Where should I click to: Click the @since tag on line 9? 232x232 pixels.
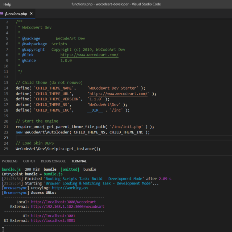point(29,61)
